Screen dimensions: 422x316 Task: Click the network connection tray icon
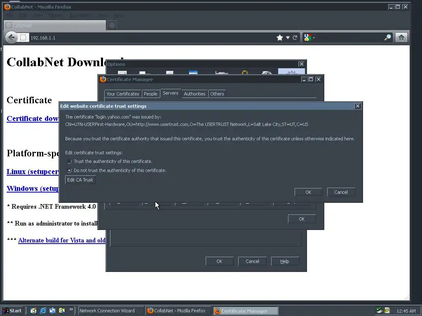380,311
